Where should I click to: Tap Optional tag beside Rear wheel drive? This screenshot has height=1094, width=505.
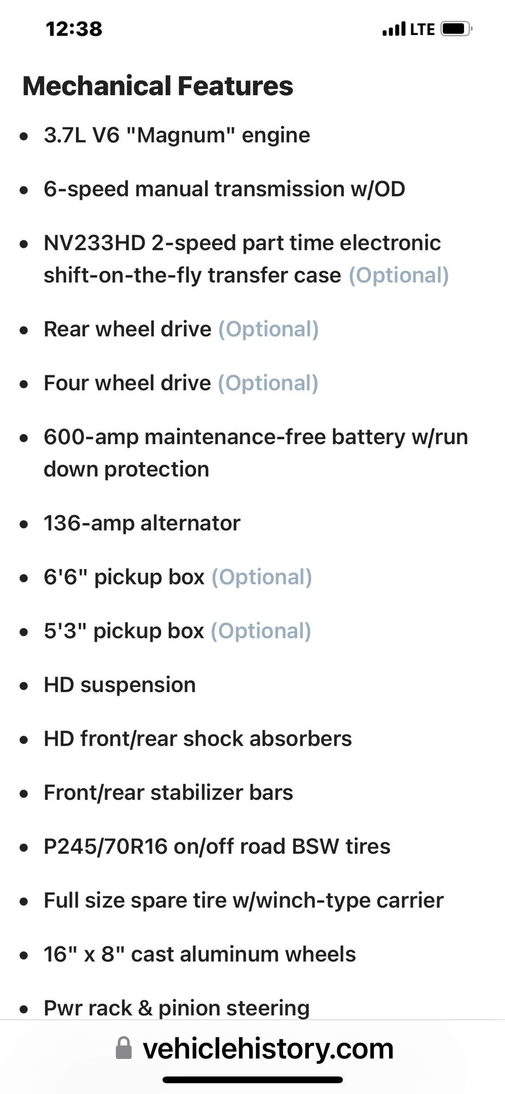(x=268, y=329)
